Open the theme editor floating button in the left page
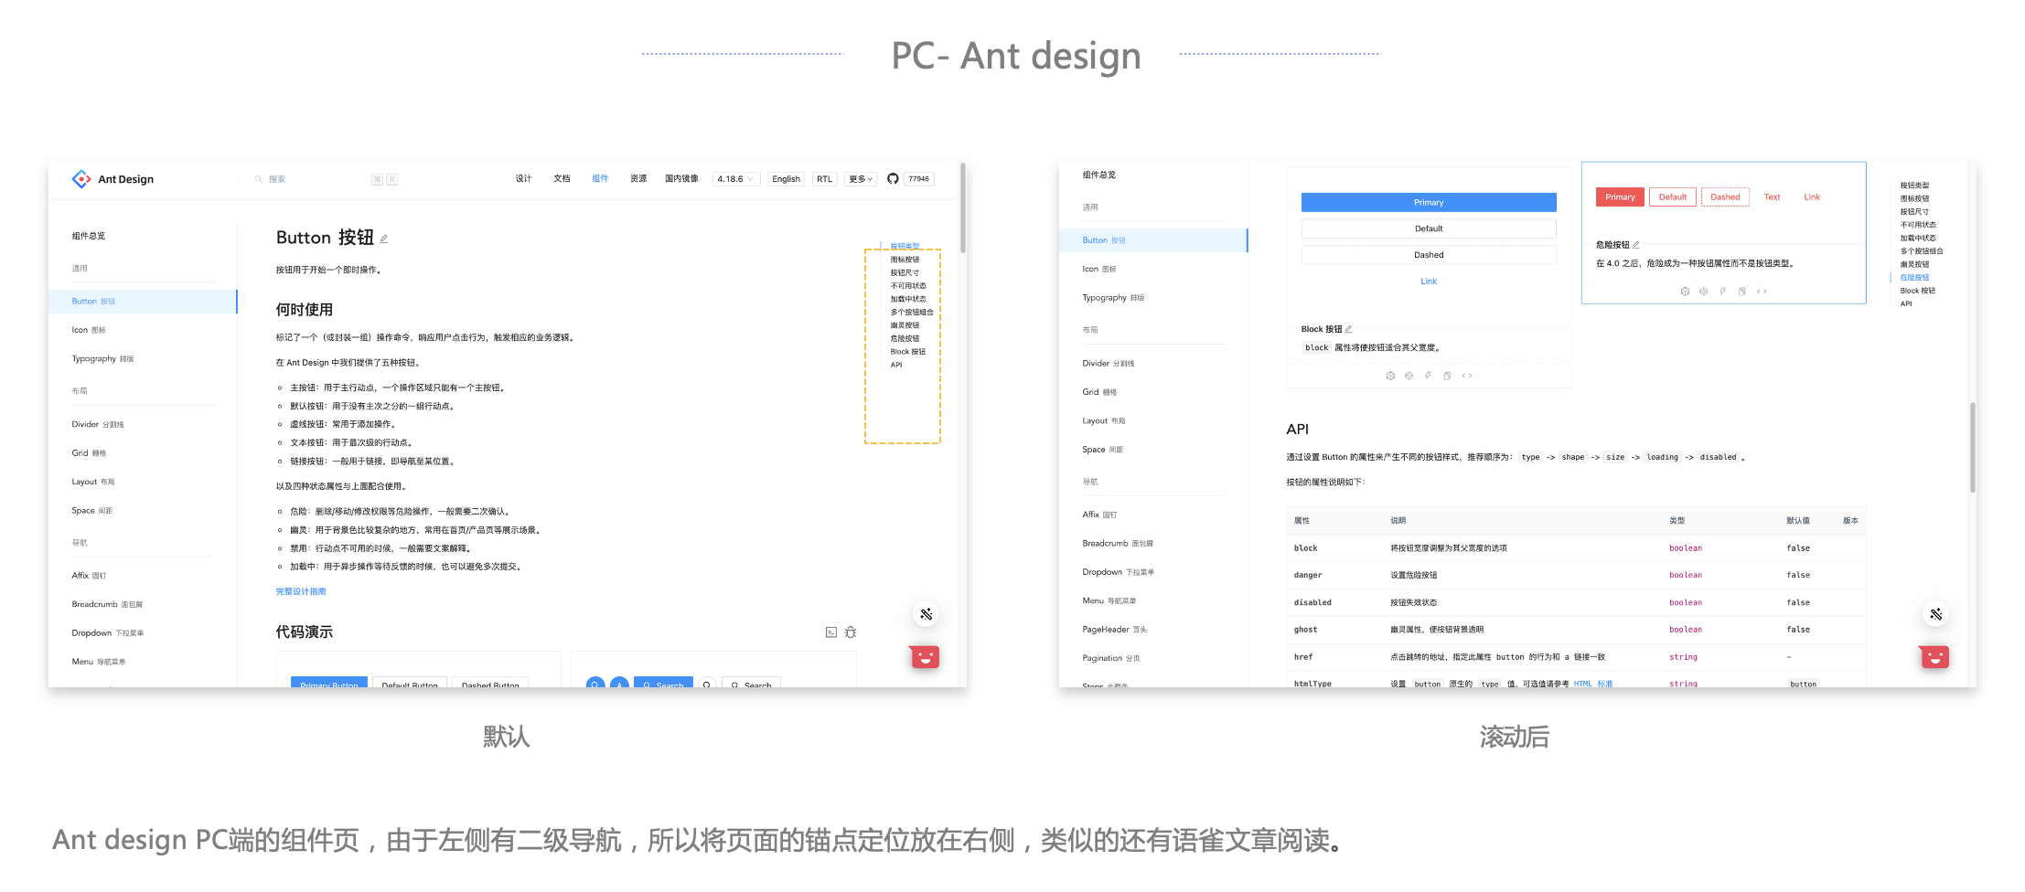2025x892 pixels. tap(927, 614)
